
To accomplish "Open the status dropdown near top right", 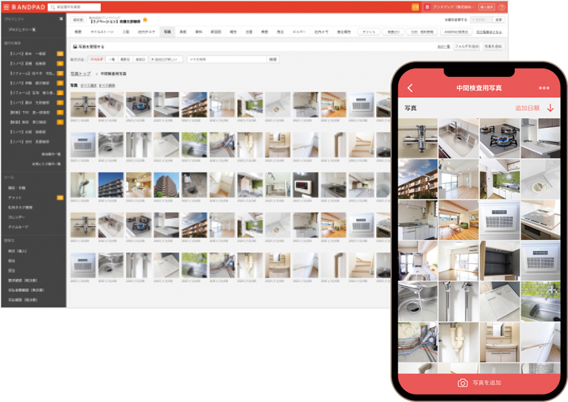I will pyautogui.click(x=481, y=20).
